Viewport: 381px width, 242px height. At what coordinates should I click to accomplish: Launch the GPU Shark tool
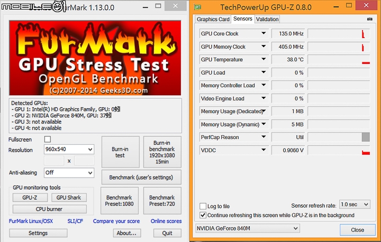[69, 198]
